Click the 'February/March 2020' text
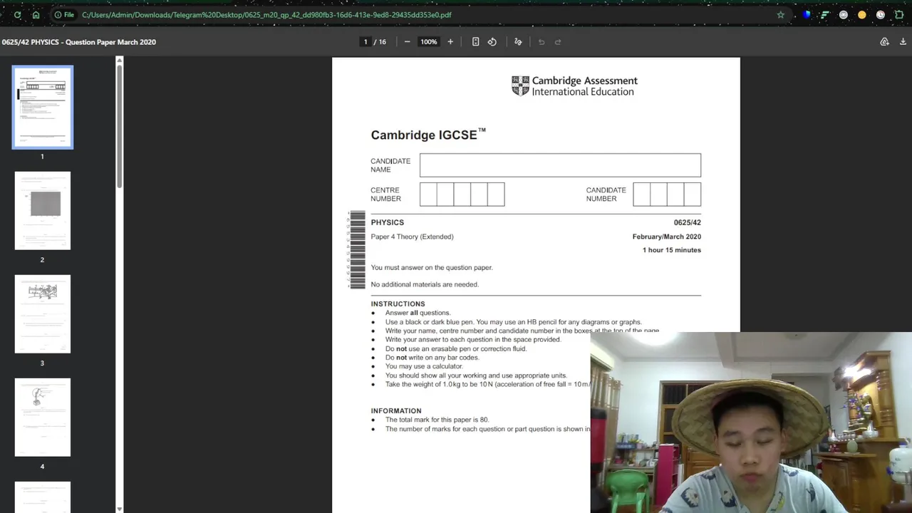Viewport: 912px width, 513px height. coord(667,237)
